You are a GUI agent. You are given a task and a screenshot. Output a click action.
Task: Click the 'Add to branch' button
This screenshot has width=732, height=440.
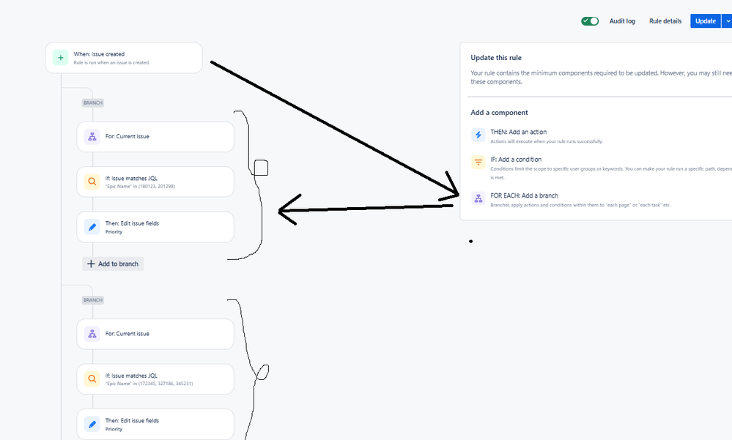pyautogui.click(x=113, y=264)
